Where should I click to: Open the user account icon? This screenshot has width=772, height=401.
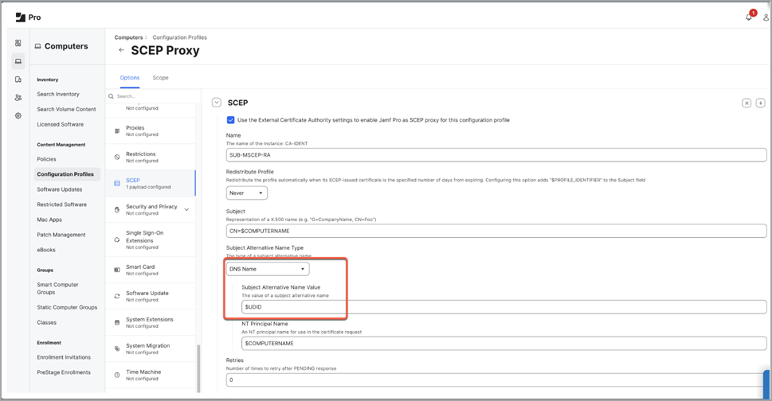pyautogui.click(x=766, y=17)
